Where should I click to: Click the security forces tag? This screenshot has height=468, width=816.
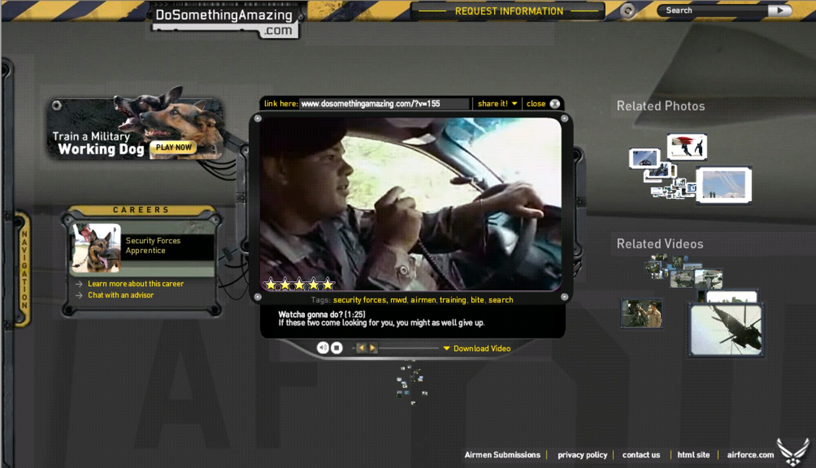(x=359, y=300)
